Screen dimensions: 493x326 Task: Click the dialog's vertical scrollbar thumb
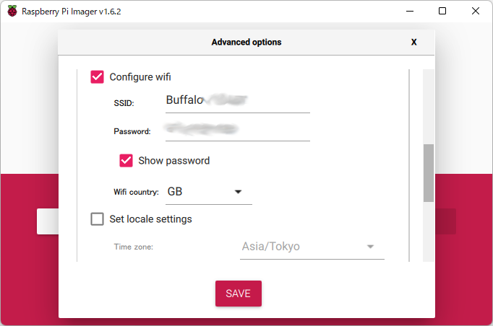coord(429,173)
